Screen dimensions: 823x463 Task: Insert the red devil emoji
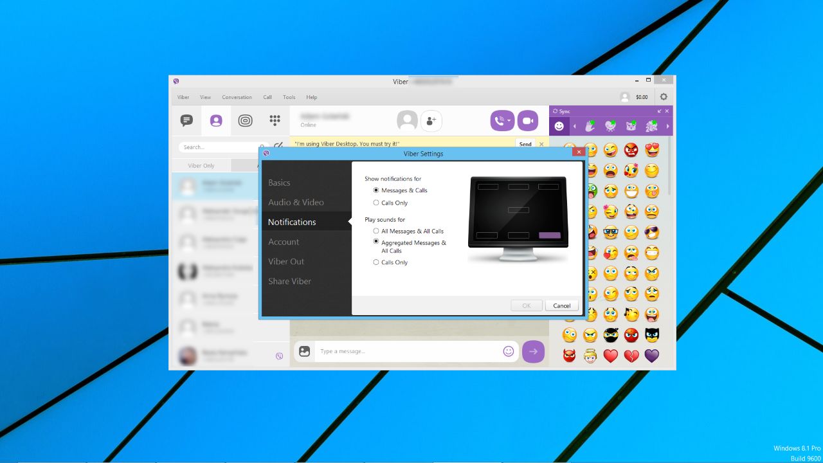[x=570, y=356]
